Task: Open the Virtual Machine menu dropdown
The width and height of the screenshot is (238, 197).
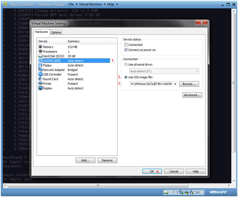Action: click(92, 5)
